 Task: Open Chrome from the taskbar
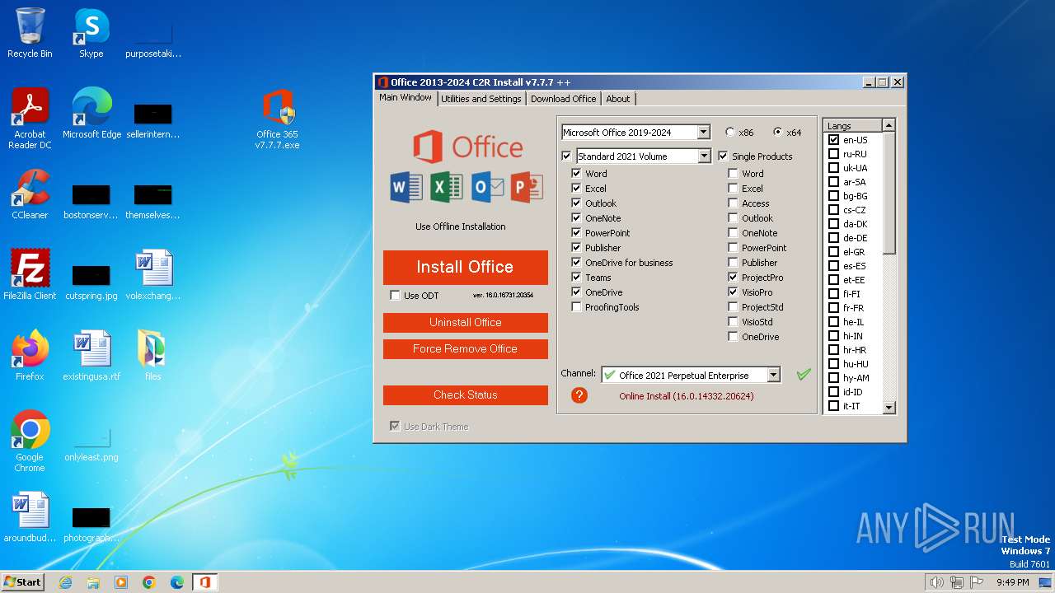click(149, 582)
